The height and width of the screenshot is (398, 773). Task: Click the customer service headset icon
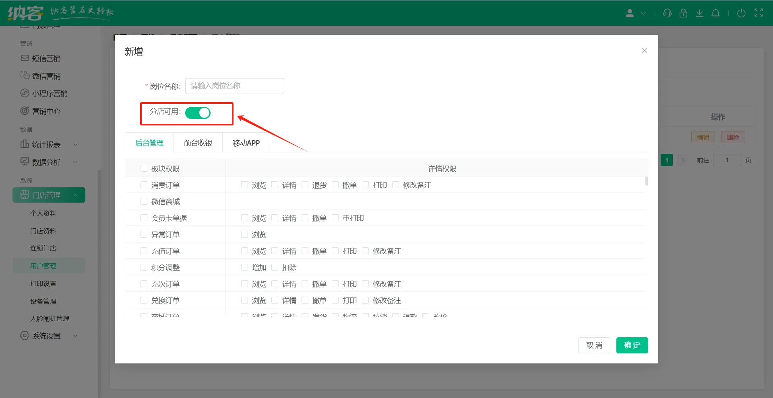[x=667, y=13]
